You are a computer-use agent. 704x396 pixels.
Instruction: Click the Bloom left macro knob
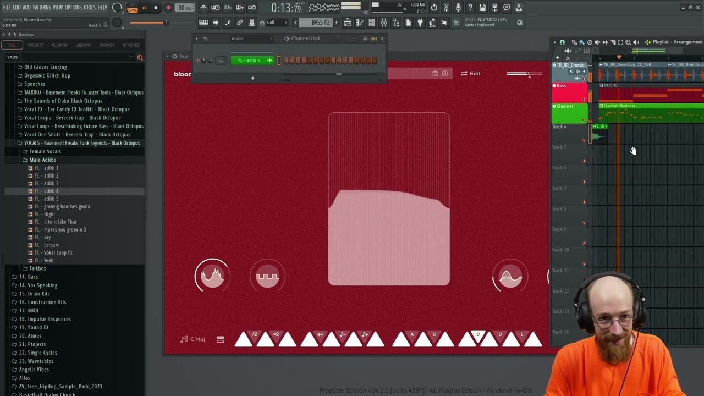[x=212, y=276]
